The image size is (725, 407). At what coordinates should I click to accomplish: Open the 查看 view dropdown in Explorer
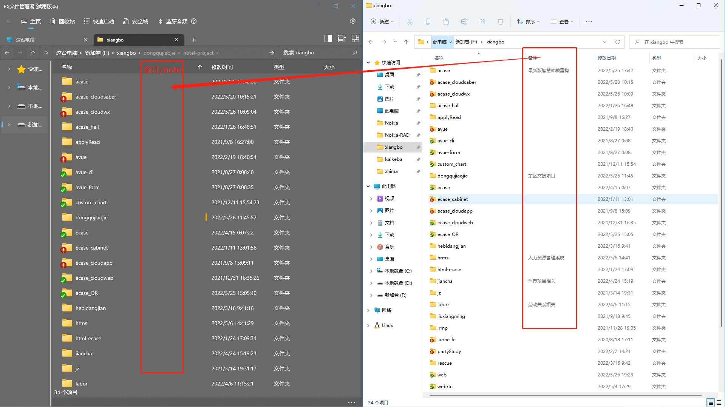point(562,22)
